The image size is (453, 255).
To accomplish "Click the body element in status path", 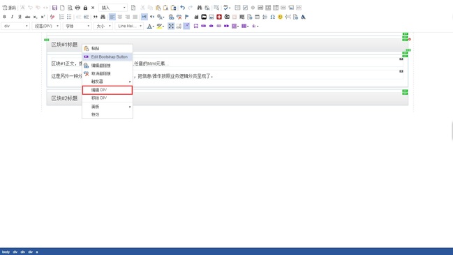I will [6, 252].
